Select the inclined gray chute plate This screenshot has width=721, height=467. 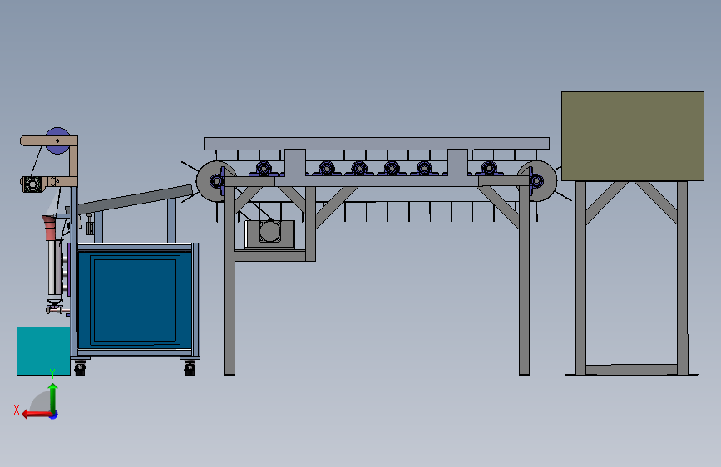(x=134, y=199)
